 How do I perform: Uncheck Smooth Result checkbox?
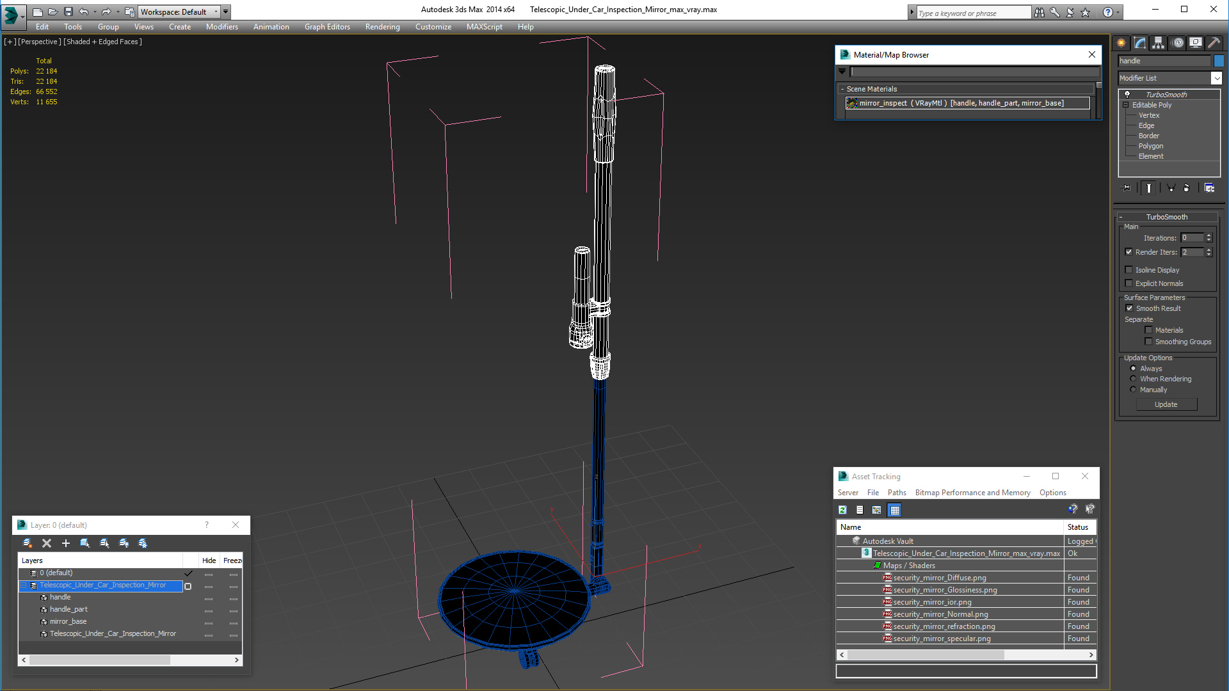[1129, 308]
